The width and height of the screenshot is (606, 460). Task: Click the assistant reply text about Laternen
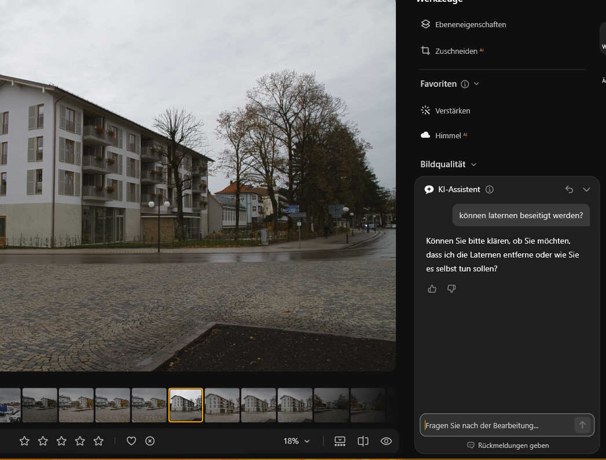point(502,255)
